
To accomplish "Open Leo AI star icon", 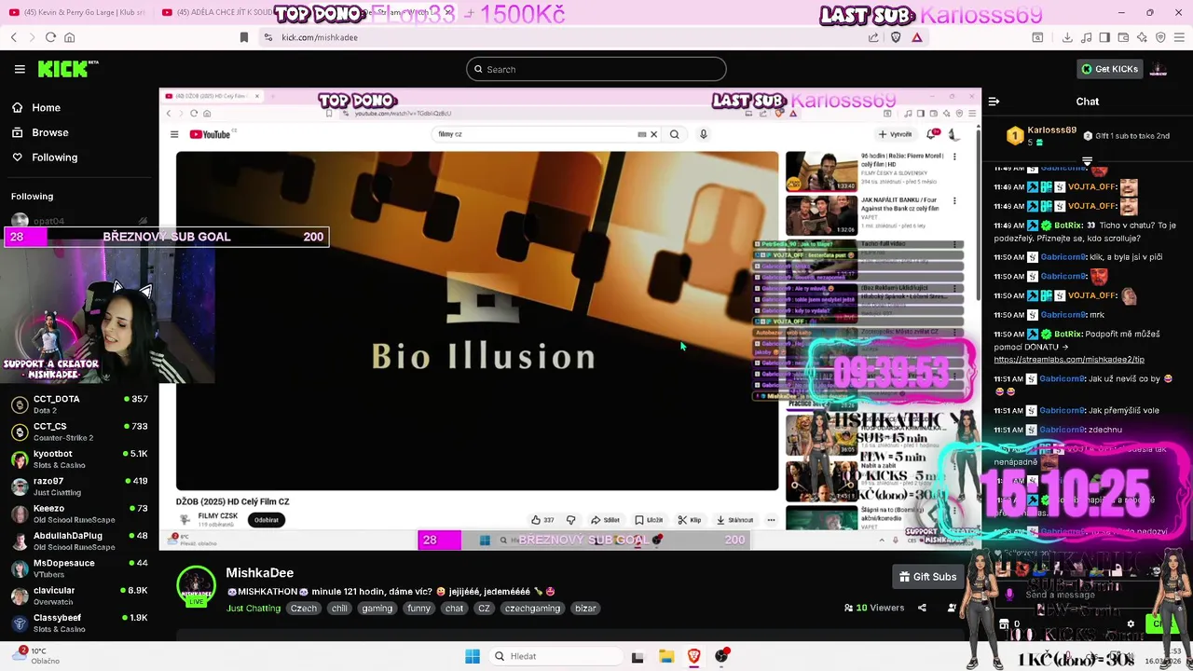I will point(1142,37).
